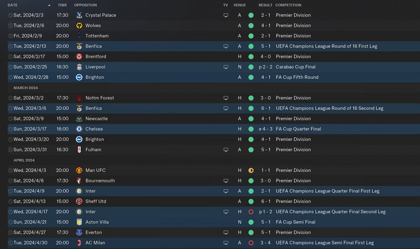The image size is (420, 249).
Task: Sort by the Date column arrow
Action: (49, 5)
